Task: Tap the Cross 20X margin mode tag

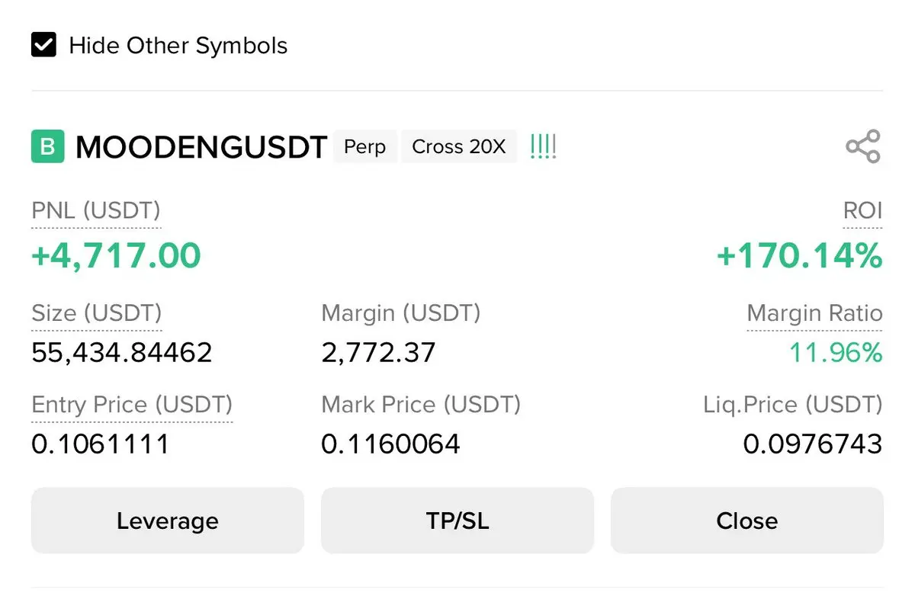Action: [459, 146]
